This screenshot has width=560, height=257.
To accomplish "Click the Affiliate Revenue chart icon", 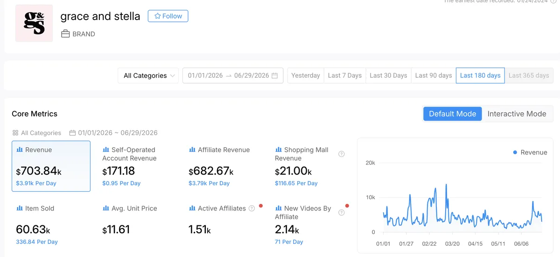I will point(192,150).
